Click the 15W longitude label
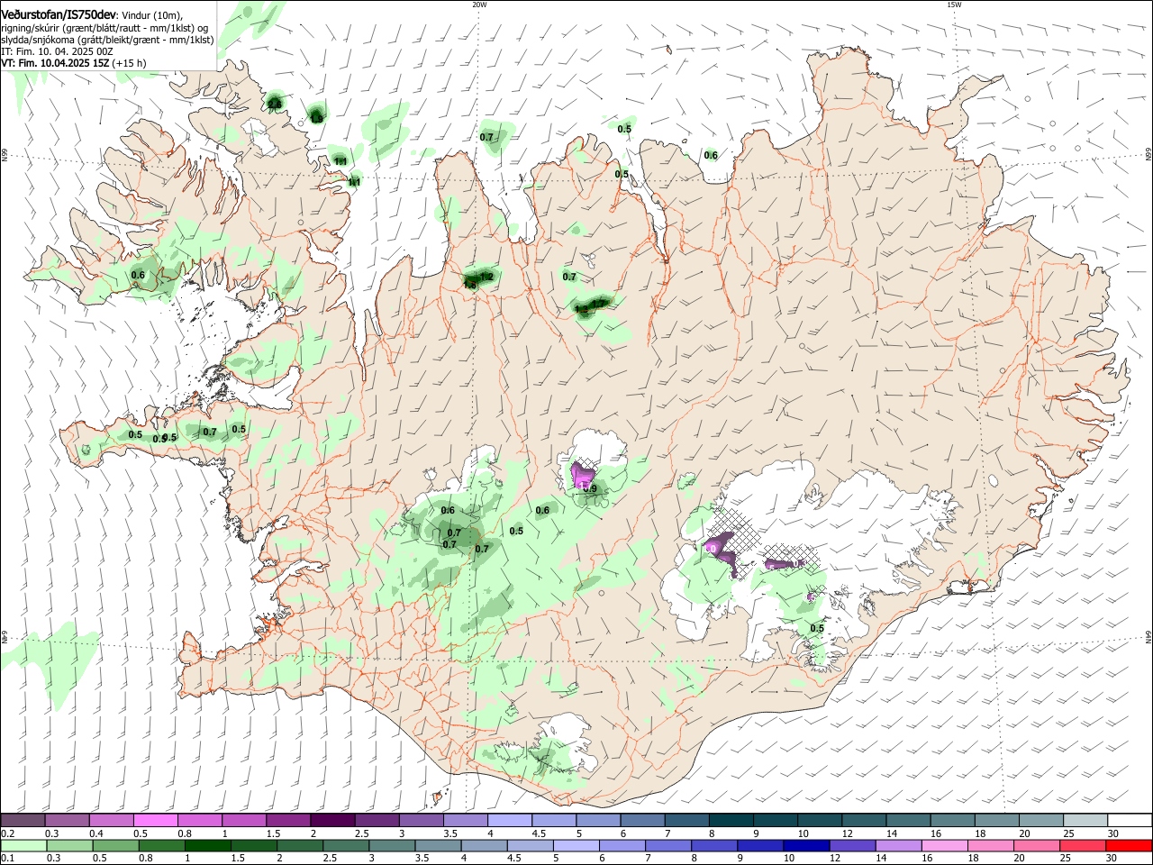Image resolution: width=1153 pixels, height=865 pixels. (954, 4)
